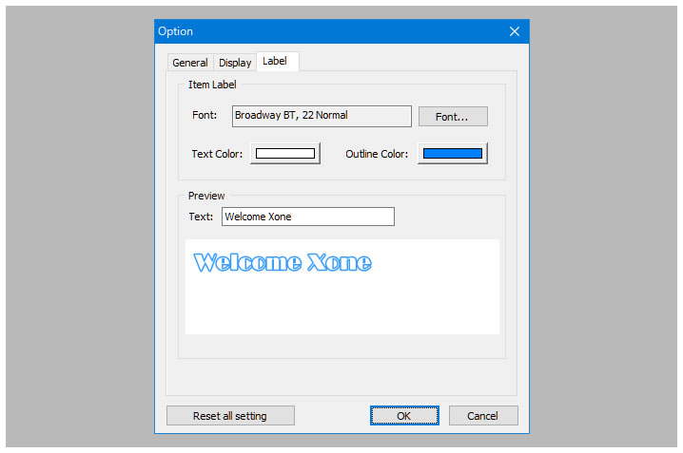683x453 pixels.
Task: Focus the preview Text input field
Action: 307,217
